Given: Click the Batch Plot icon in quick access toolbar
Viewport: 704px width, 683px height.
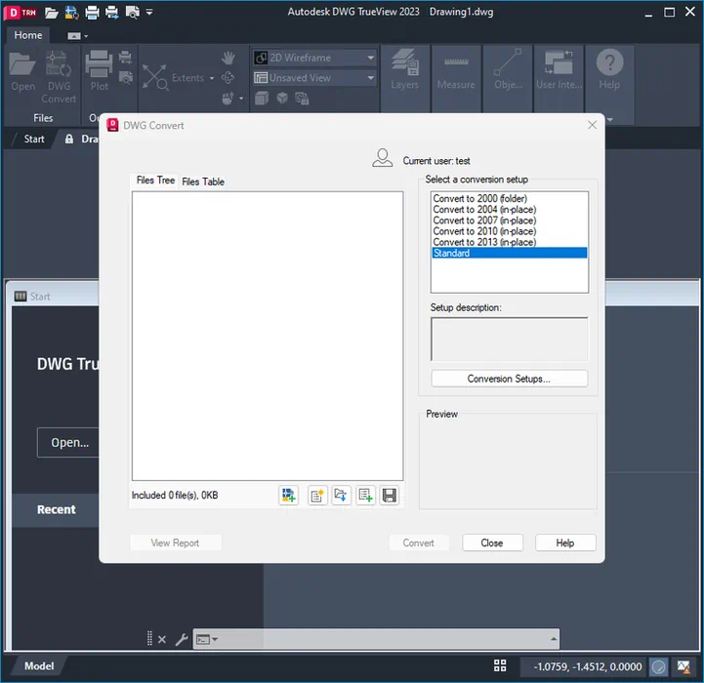Looking at the screenshot, I should pos(111,12).
